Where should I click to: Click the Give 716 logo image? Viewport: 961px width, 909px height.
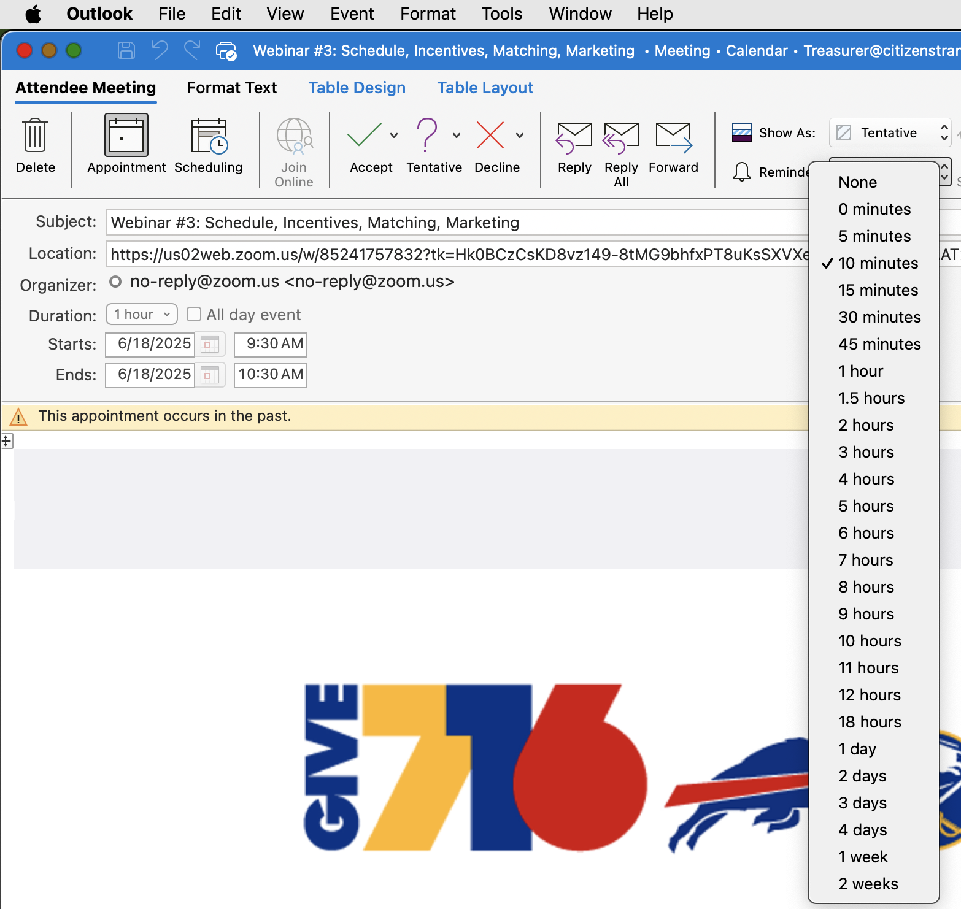(x=475, y=767)
